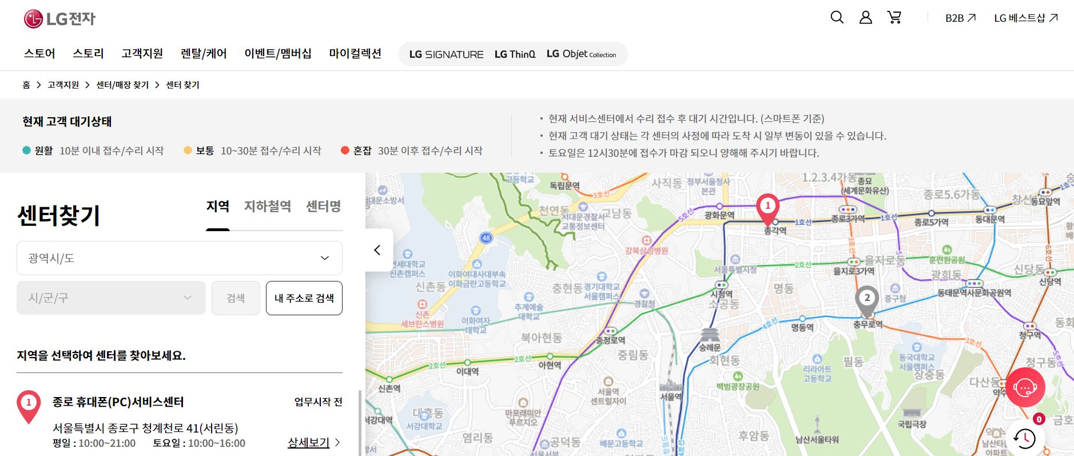The image size is (1074, 456).
Task: Open the search magnifier icon
Action: click(837, 18)
